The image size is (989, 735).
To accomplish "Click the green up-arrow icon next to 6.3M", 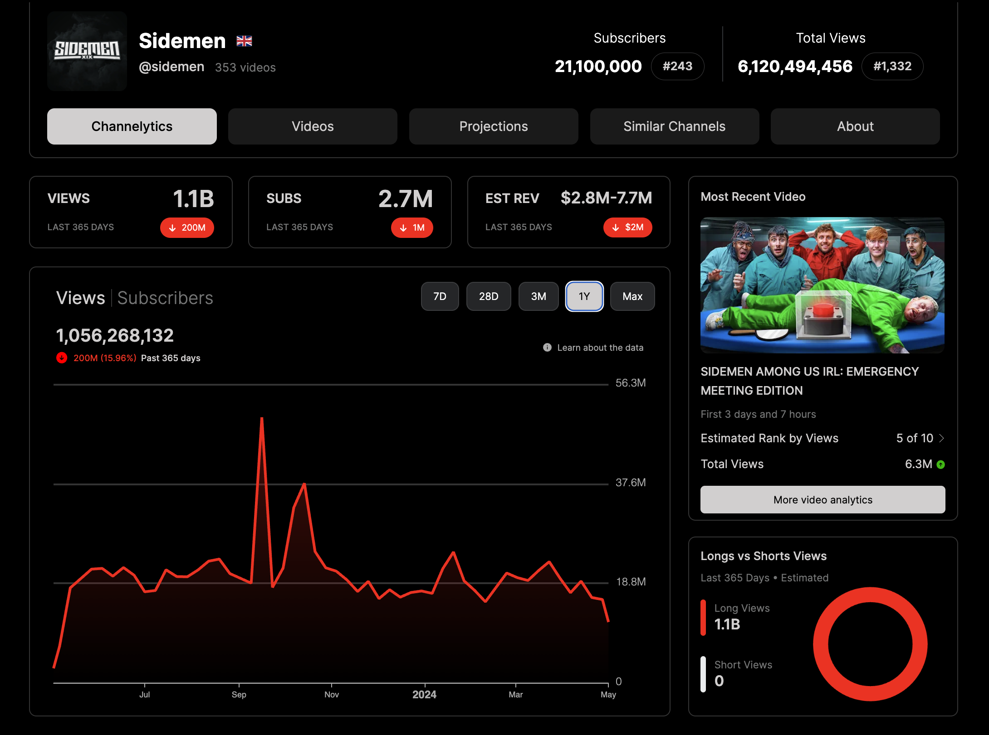I will [941, 464].
